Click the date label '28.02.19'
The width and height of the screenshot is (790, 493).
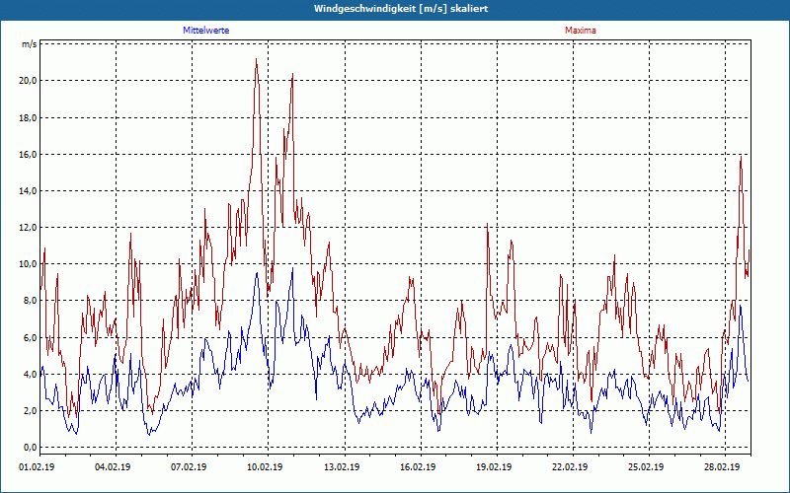tap(722, 466)
